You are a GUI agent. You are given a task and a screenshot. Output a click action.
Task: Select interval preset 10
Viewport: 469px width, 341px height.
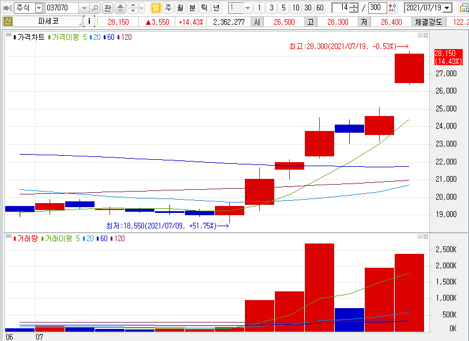point(296,8)
